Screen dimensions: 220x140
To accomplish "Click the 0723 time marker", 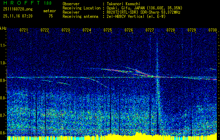I will 66,30.
